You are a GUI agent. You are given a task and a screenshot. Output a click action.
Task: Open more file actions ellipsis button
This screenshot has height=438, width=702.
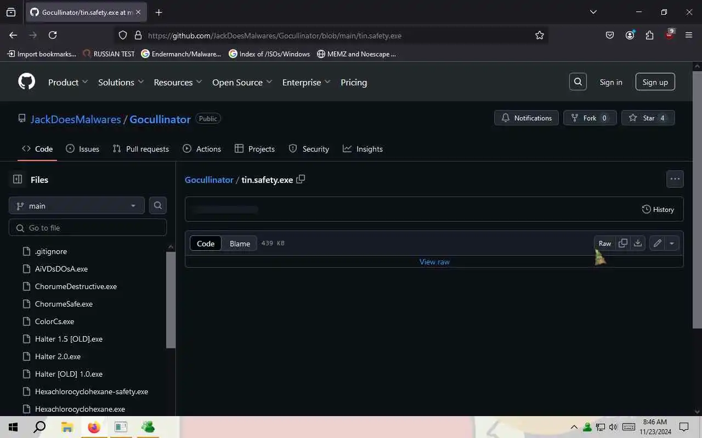pos(675,179)
